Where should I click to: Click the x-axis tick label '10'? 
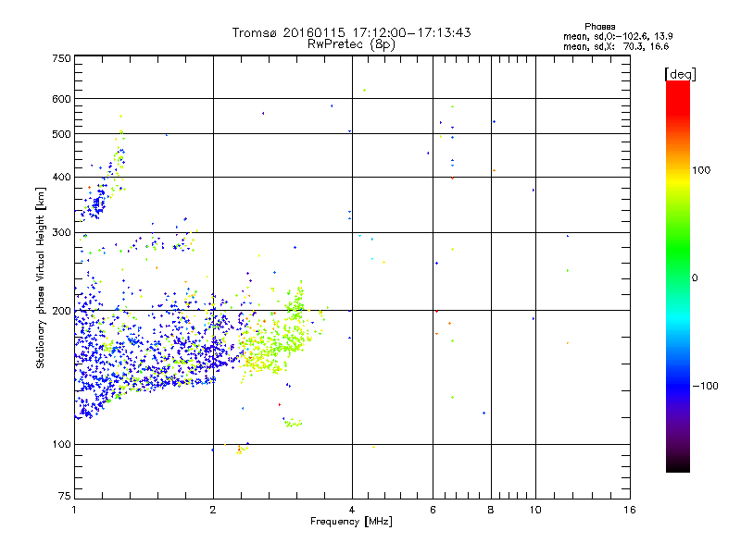click(x=535, y=510)
